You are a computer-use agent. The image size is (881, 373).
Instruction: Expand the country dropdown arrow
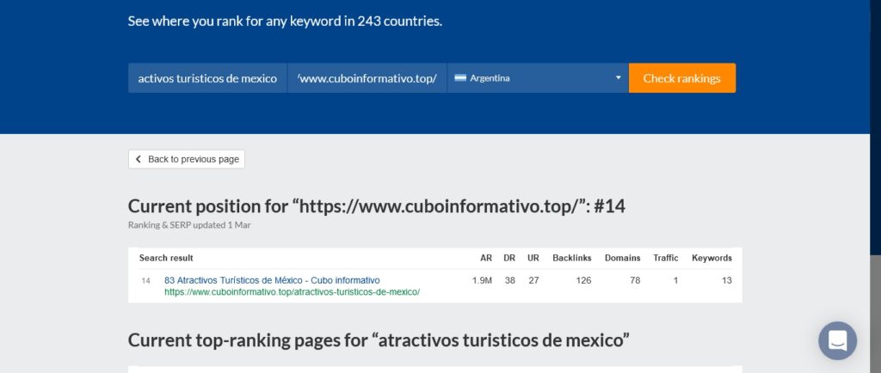(618, 78)
